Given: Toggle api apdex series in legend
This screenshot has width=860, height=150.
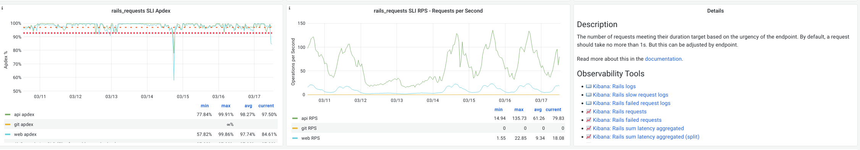Looking at the screenshot, I should [24, 115].
